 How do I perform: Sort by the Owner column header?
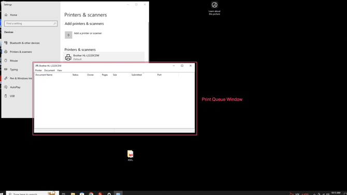(x=93, y=75)
